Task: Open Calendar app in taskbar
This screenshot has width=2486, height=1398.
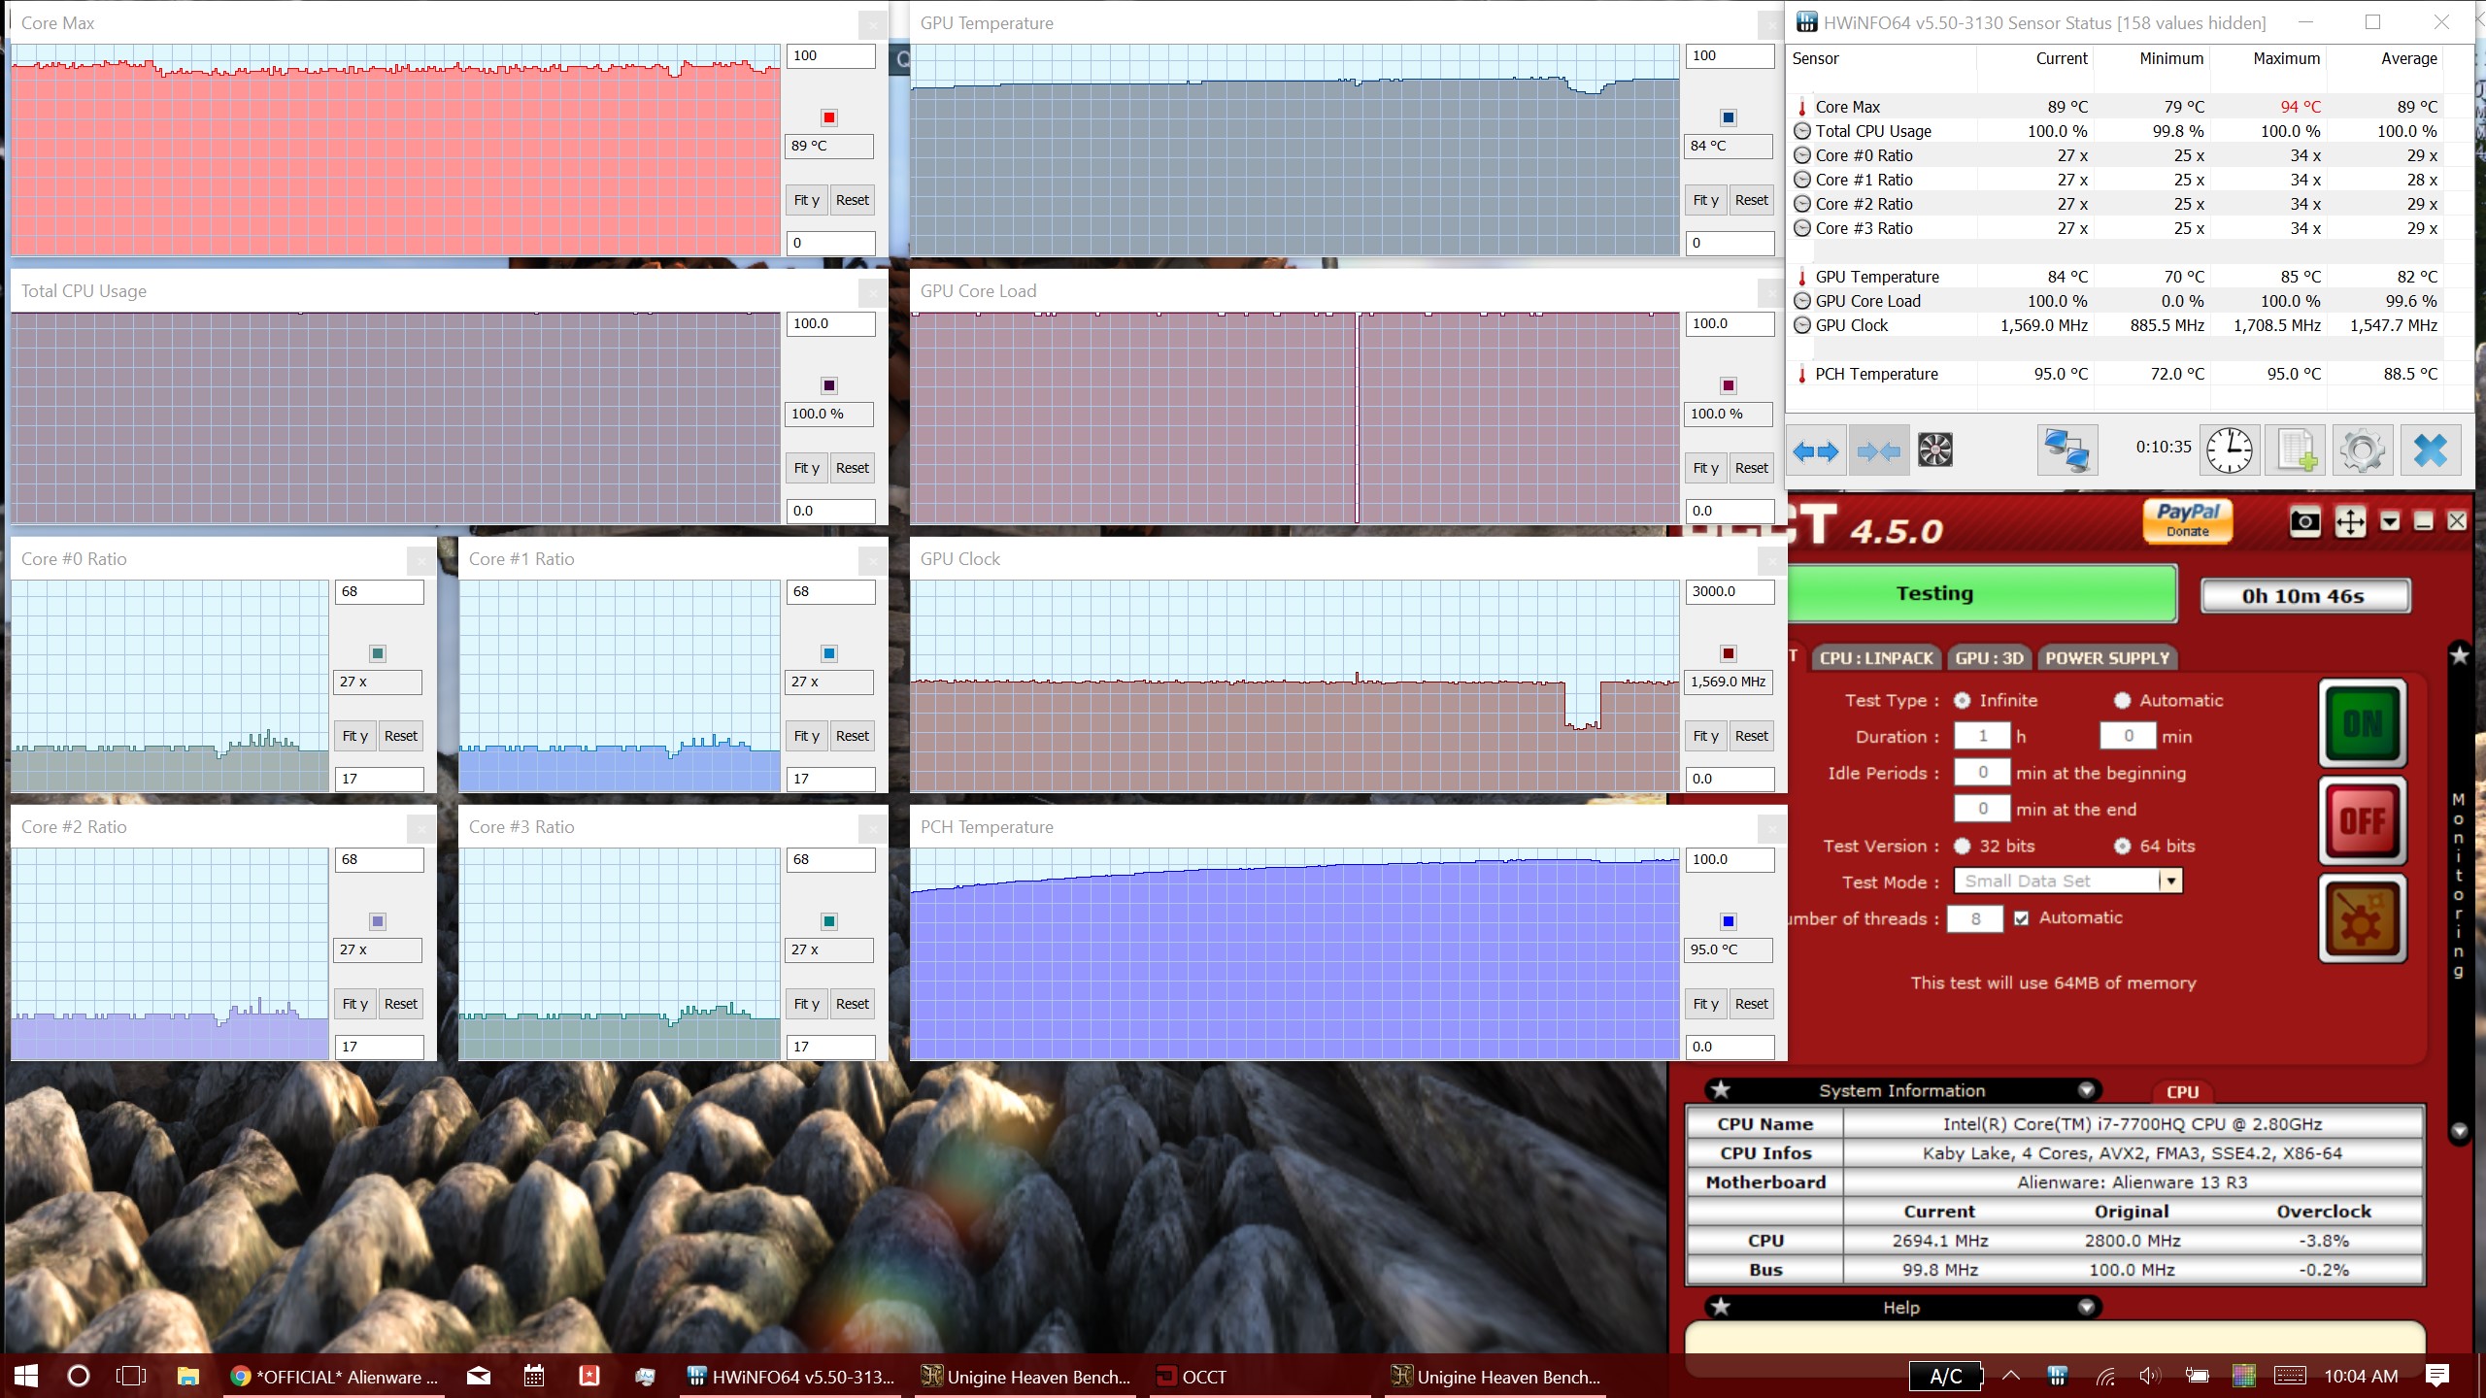Action: (534, 1376)
